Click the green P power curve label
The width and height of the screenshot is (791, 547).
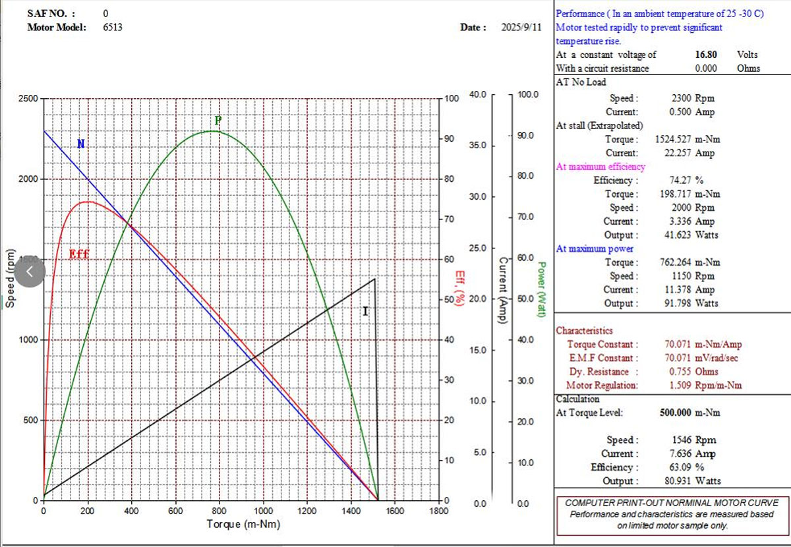pos(218,121)
